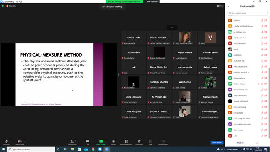Click the Record icon in the toolbar
This screenshot has width=270, height=152.
pyautogui.click(x=113, y=141)
